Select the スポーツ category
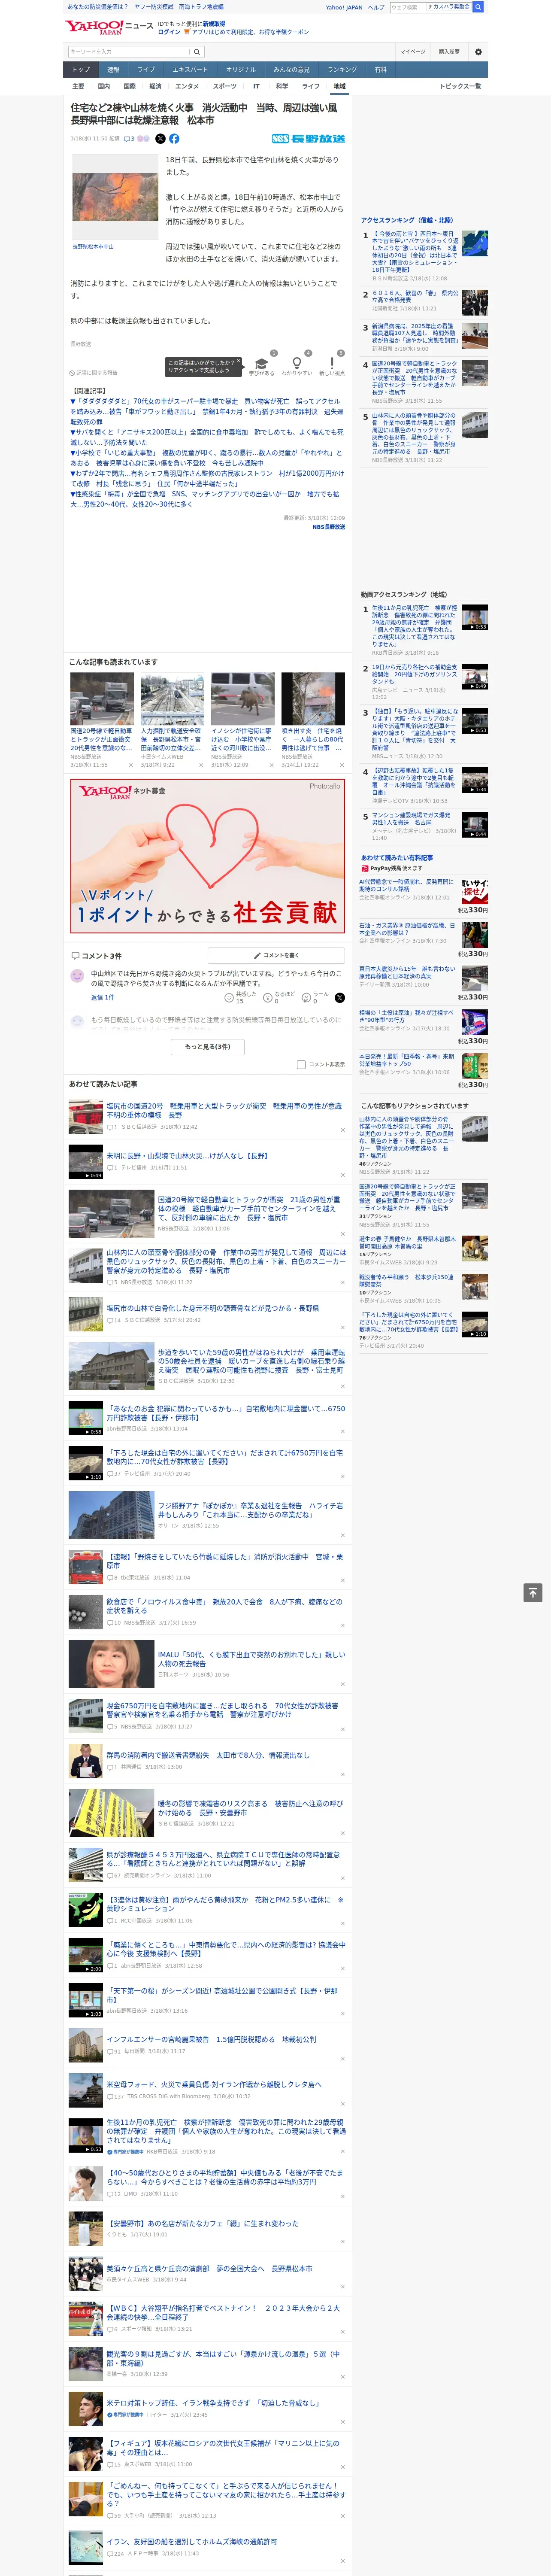The image size is (551, 2576). tap(225, 86)
